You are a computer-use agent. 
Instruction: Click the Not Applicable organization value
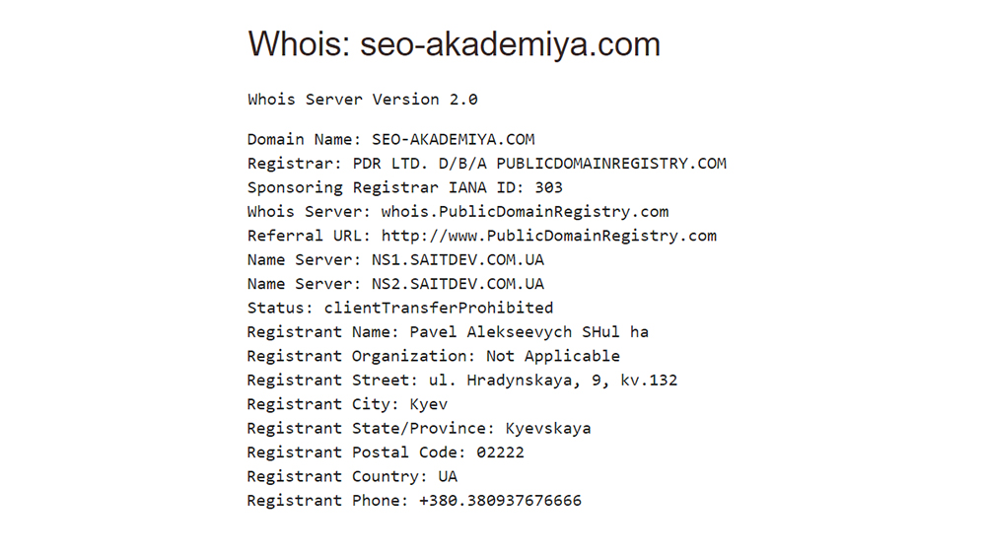click(x=553, y=356)
